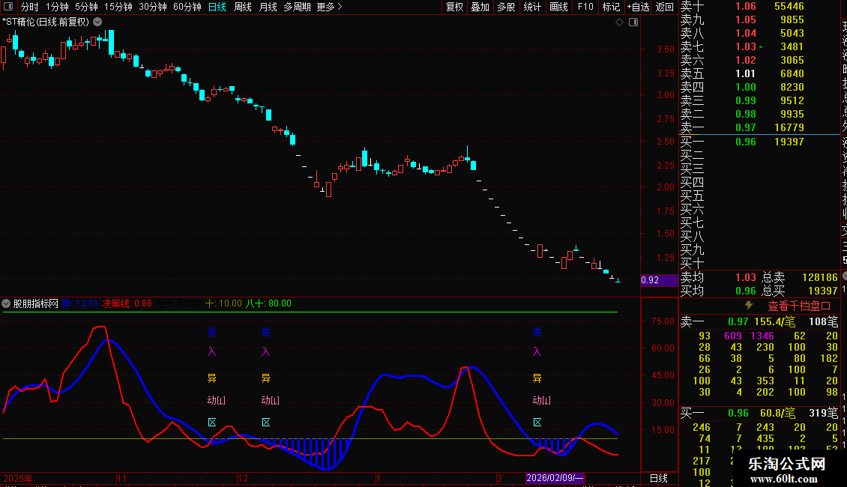Click the lightning bolt icon
This screenshot has height=487, width=847.
click(x=748, y=306)
